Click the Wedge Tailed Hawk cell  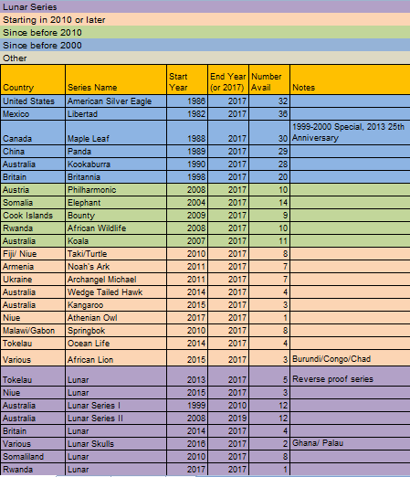coord(116,292)
